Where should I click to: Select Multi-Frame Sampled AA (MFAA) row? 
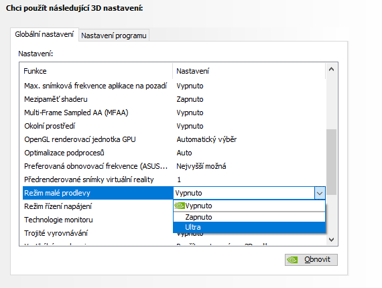click(x=174, y=113)
